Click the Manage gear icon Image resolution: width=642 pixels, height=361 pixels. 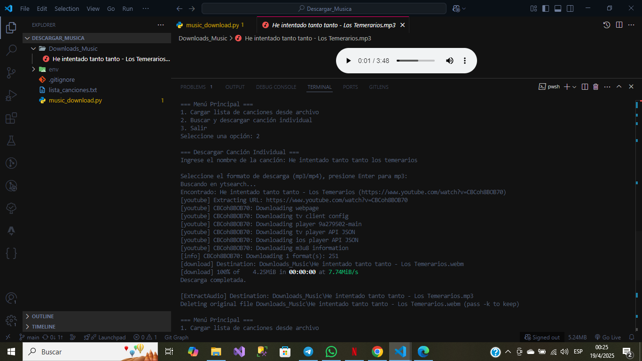click(11, 321)
